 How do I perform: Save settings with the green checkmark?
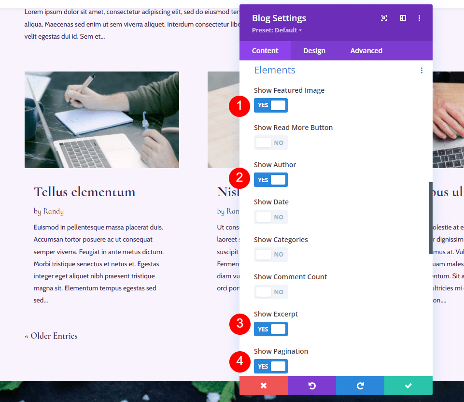408,386
